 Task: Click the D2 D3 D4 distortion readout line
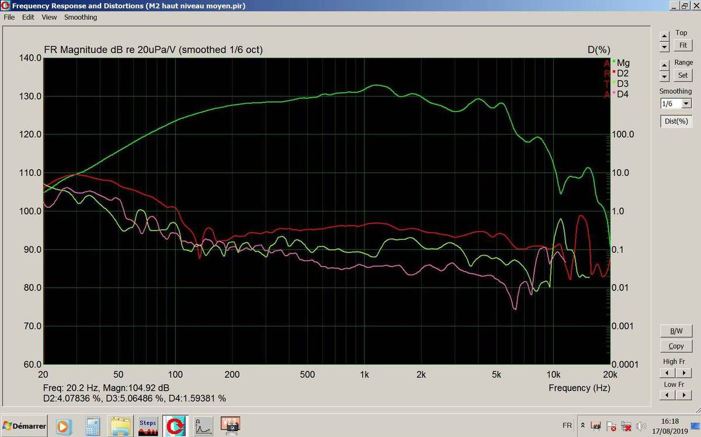(x=134, y=398)
